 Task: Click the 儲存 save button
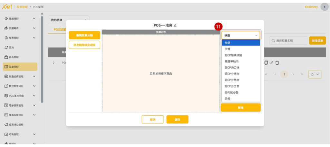pos(177,120)
